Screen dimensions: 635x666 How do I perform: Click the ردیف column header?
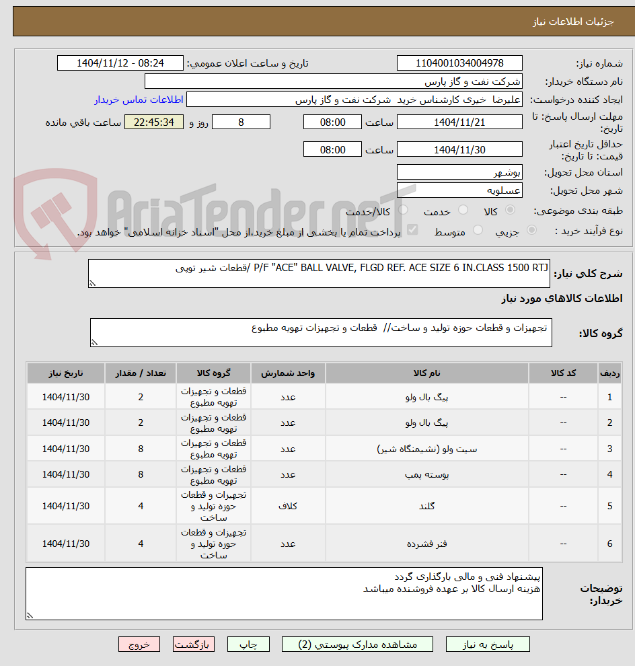pyautogui.click(x=609, y=373)
